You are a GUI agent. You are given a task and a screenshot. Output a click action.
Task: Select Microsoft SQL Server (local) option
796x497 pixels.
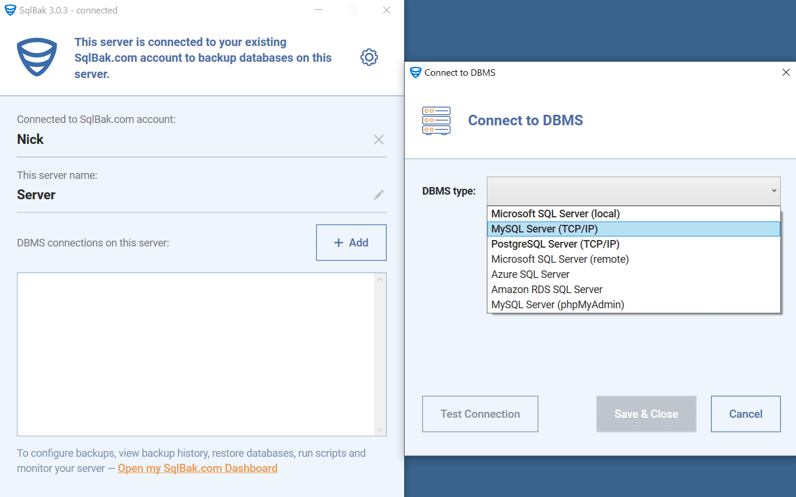coord(555,213)
